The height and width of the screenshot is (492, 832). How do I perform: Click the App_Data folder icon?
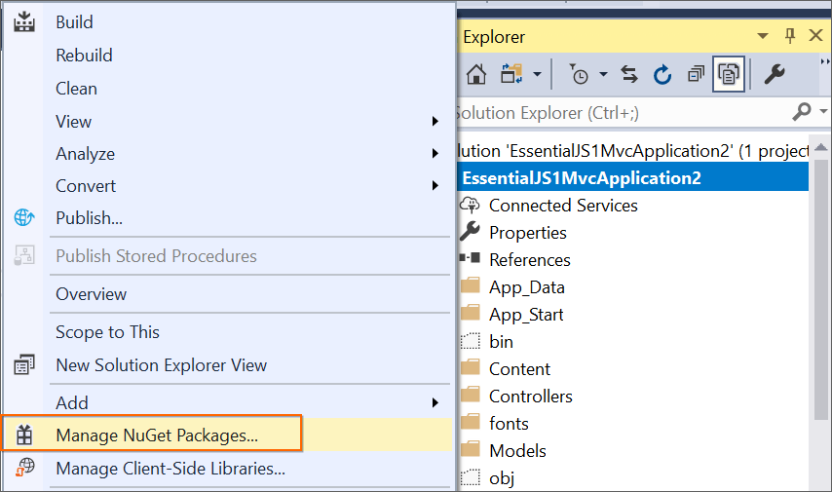(471, 285)
